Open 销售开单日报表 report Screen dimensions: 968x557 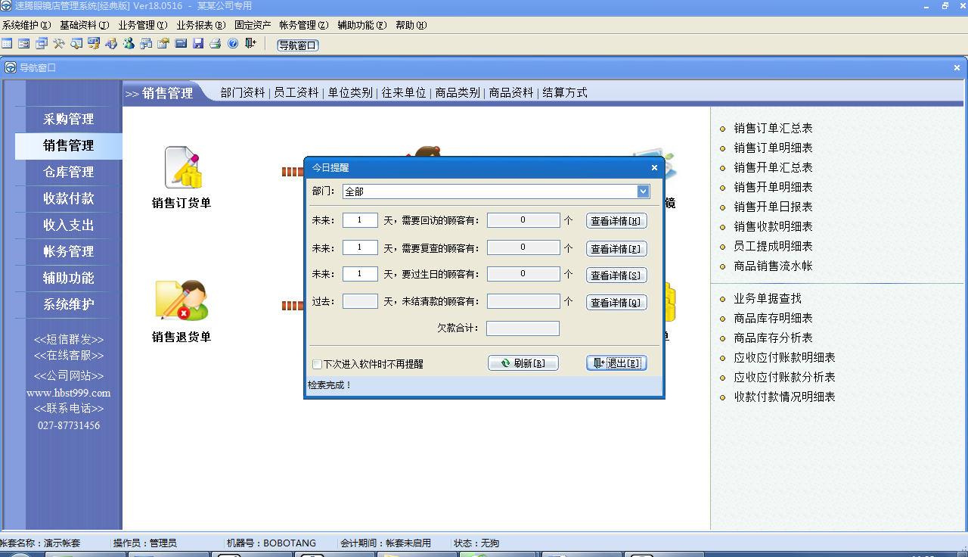[x=773, y=207]
